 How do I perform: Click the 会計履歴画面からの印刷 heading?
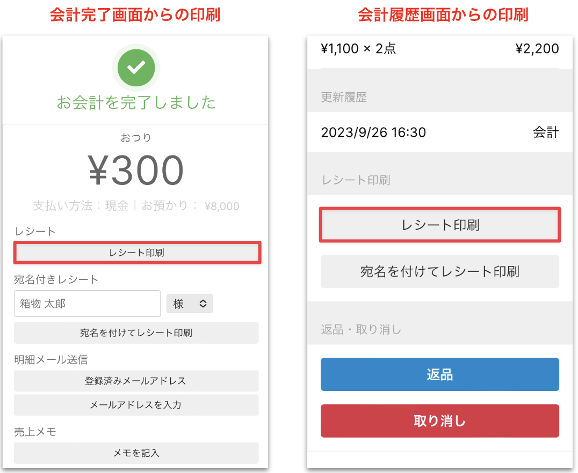pos(443,14)
